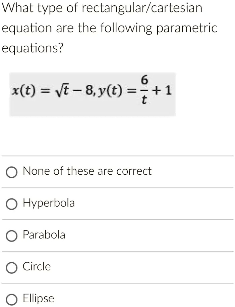
Task: Select the None of these are correct radio button
Action: click(x=12, y=172)
